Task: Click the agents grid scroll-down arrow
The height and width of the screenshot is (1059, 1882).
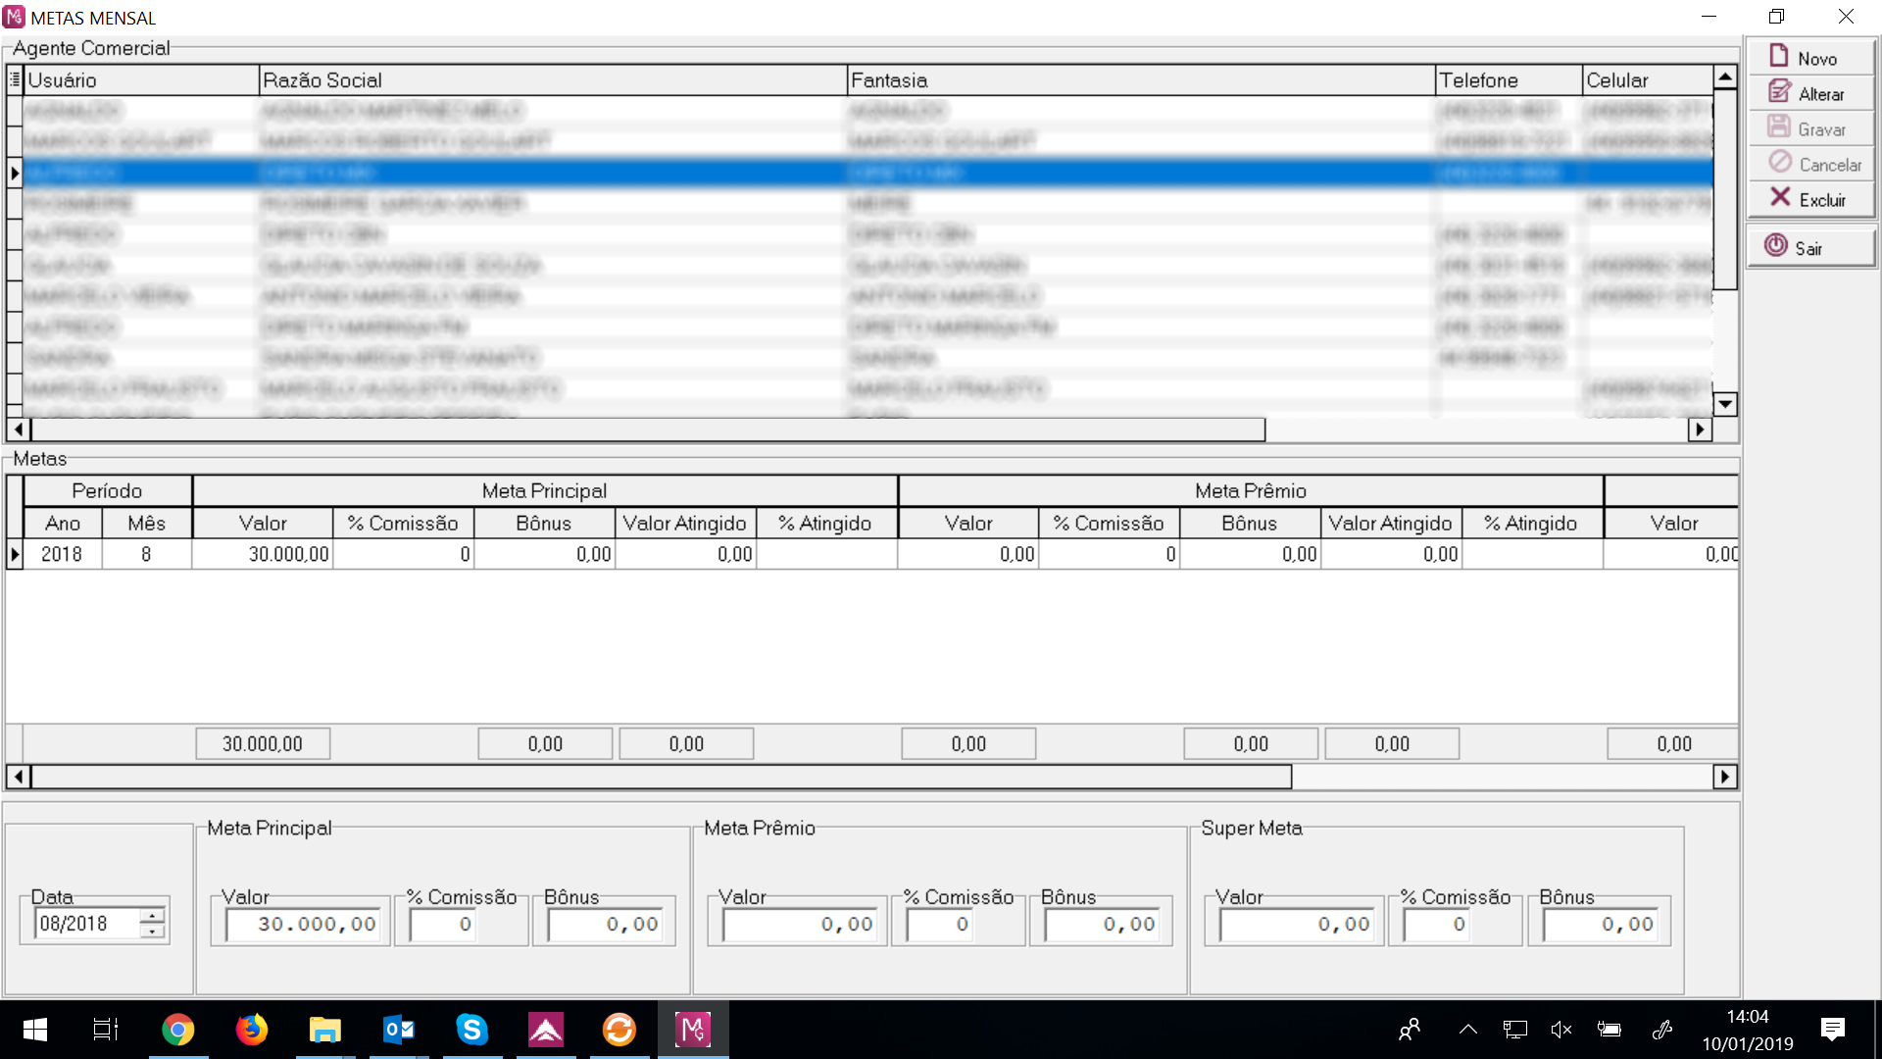Action: click(1725, 404)
